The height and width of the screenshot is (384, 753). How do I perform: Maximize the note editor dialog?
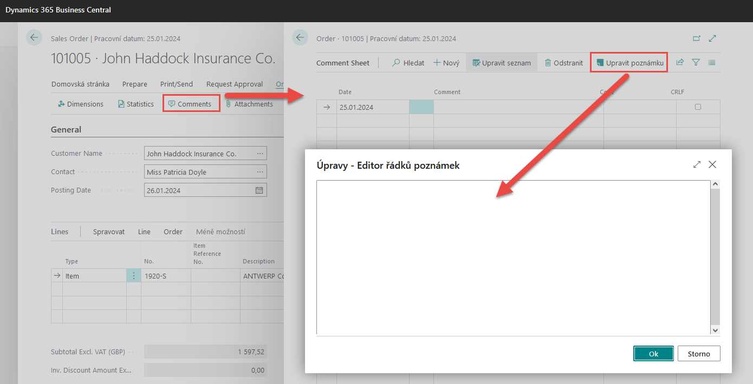coord(697,164)
